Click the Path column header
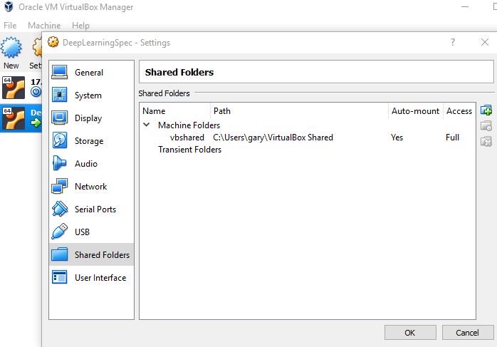Screen dimensions: 497x347 (299, 111)
